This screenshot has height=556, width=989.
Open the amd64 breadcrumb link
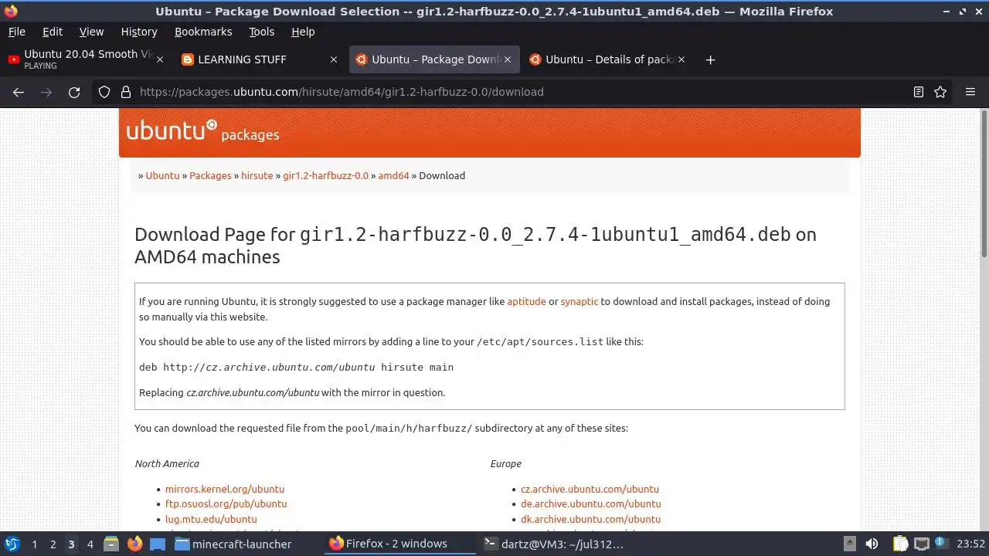pos(393,175)
